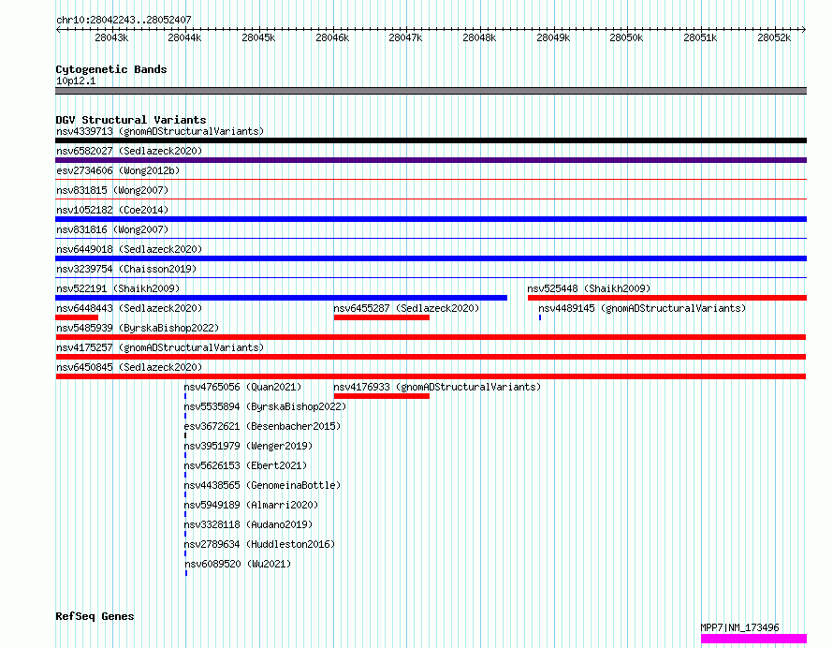Click the 28052k ruler tick label

click(x=774, y=37)
